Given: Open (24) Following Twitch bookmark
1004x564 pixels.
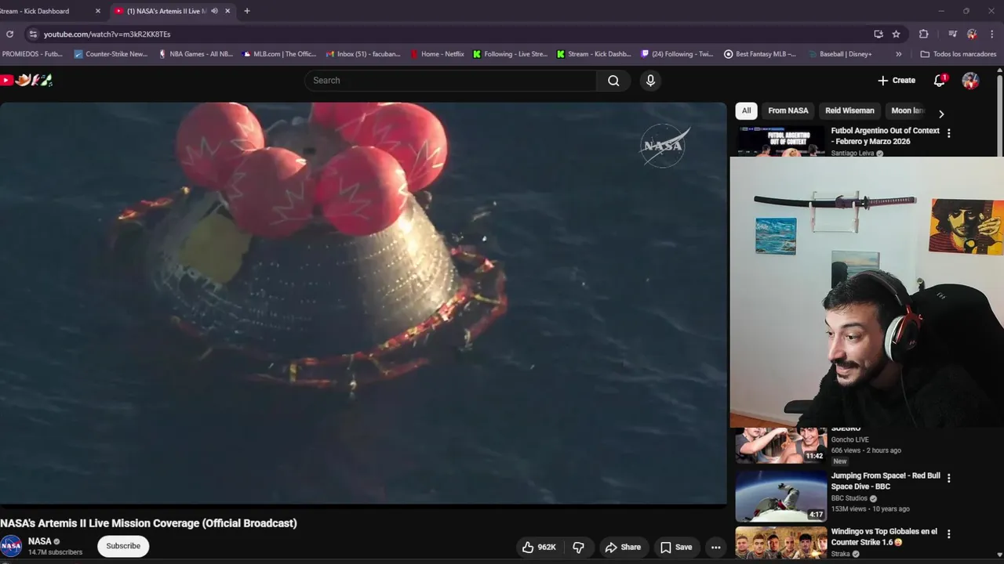Looking at the screenshot, I should [x=677, y=54].
